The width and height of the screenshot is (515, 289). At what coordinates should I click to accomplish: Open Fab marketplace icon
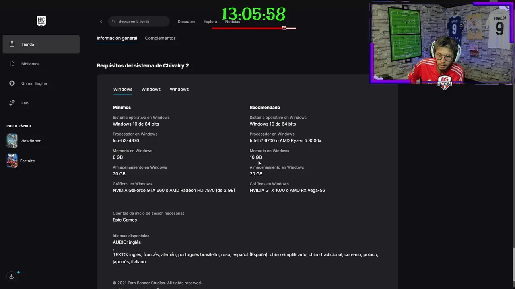pyautogui.click(x=12, y=103)
